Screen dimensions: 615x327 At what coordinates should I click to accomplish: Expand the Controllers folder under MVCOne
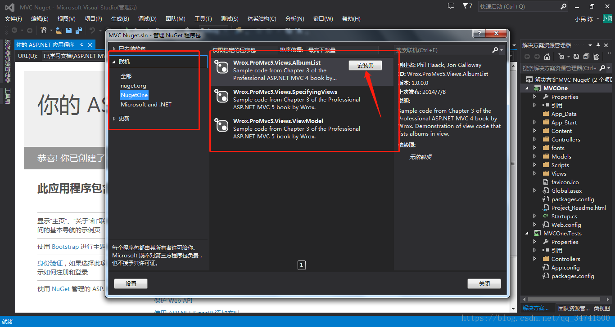pyautogui.click(x=534, y=140)
